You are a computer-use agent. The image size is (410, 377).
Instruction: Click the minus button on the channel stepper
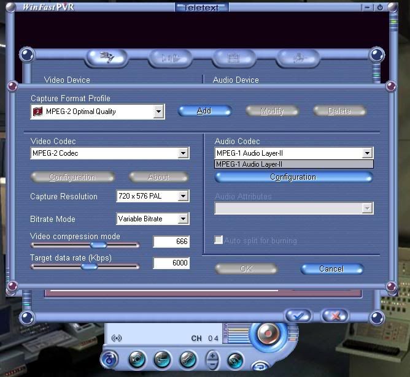[212, 365]
